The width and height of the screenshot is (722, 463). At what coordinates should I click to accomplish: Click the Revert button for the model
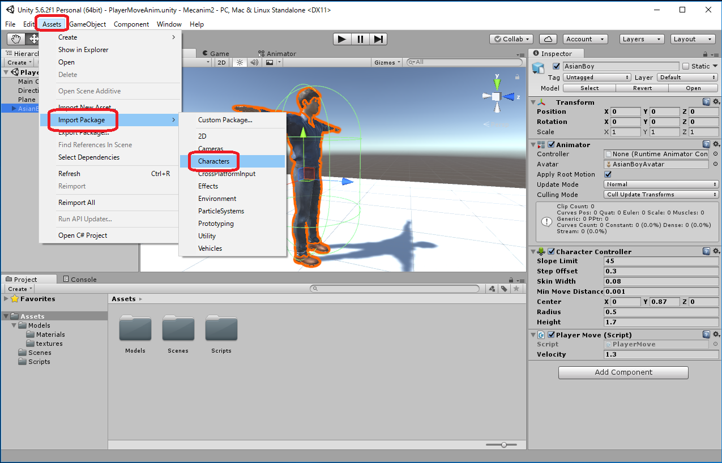pyautogui.click(x=642, y=88)
